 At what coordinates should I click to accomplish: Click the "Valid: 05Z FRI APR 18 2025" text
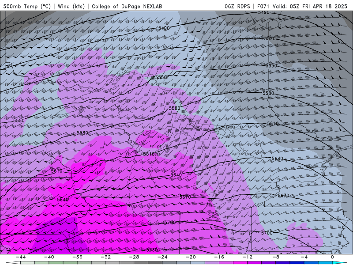click(310, 6)
